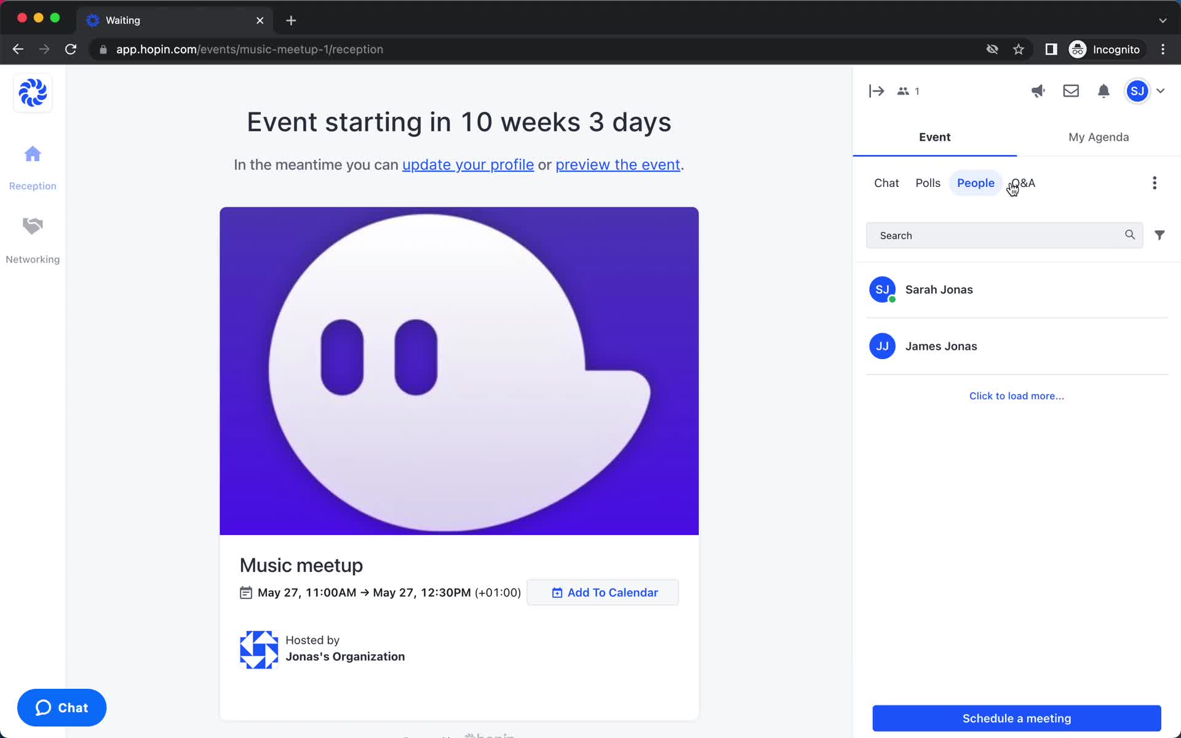Click the preview the event link

click(618, 163)
